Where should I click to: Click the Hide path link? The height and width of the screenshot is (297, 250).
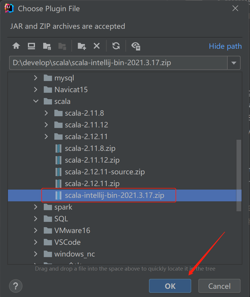tap(225, 46)
